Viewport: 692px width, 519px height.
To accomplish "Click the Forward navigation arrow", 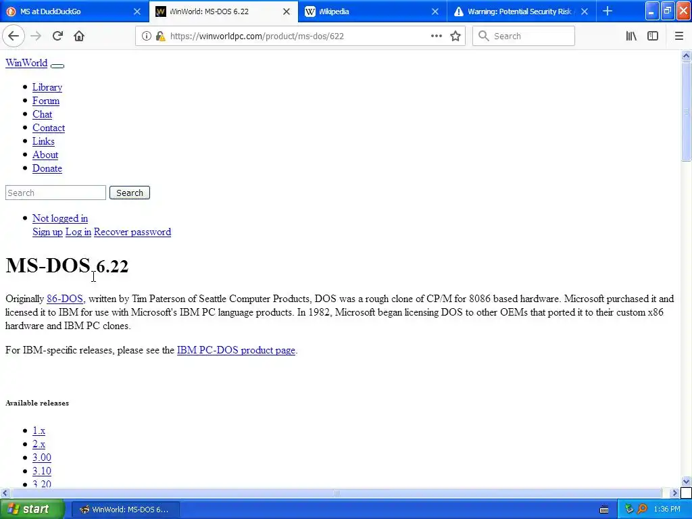I will coord(36,36).
